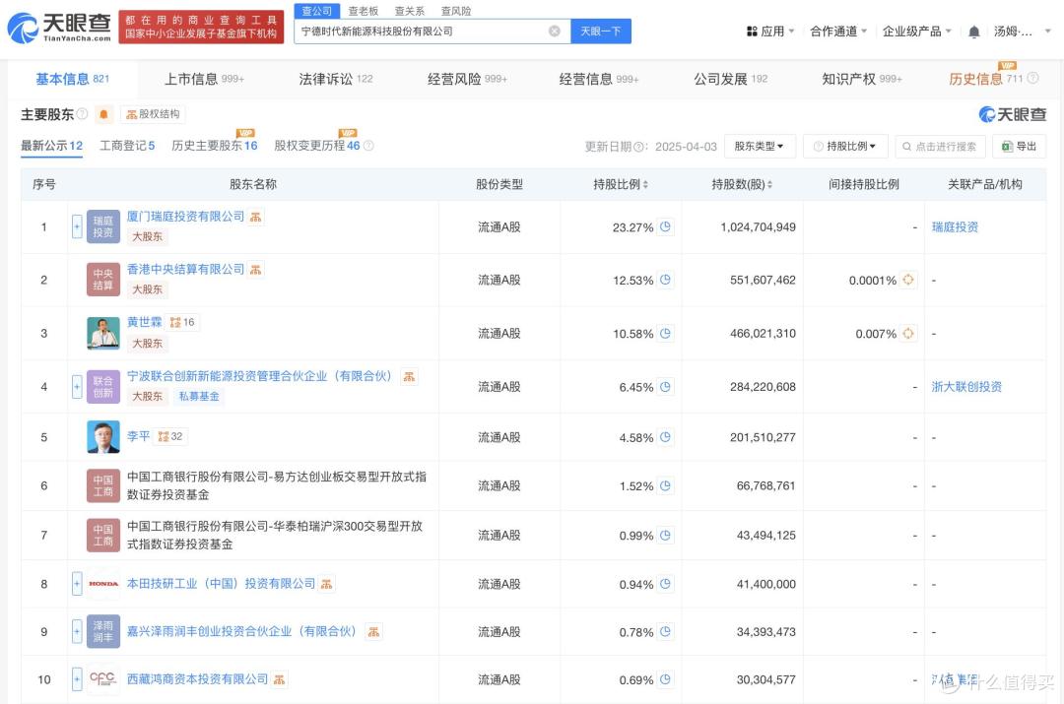Open 企业级产品 dropdown menu
This screenshot has width=1064, height=704.
point(917,32)
